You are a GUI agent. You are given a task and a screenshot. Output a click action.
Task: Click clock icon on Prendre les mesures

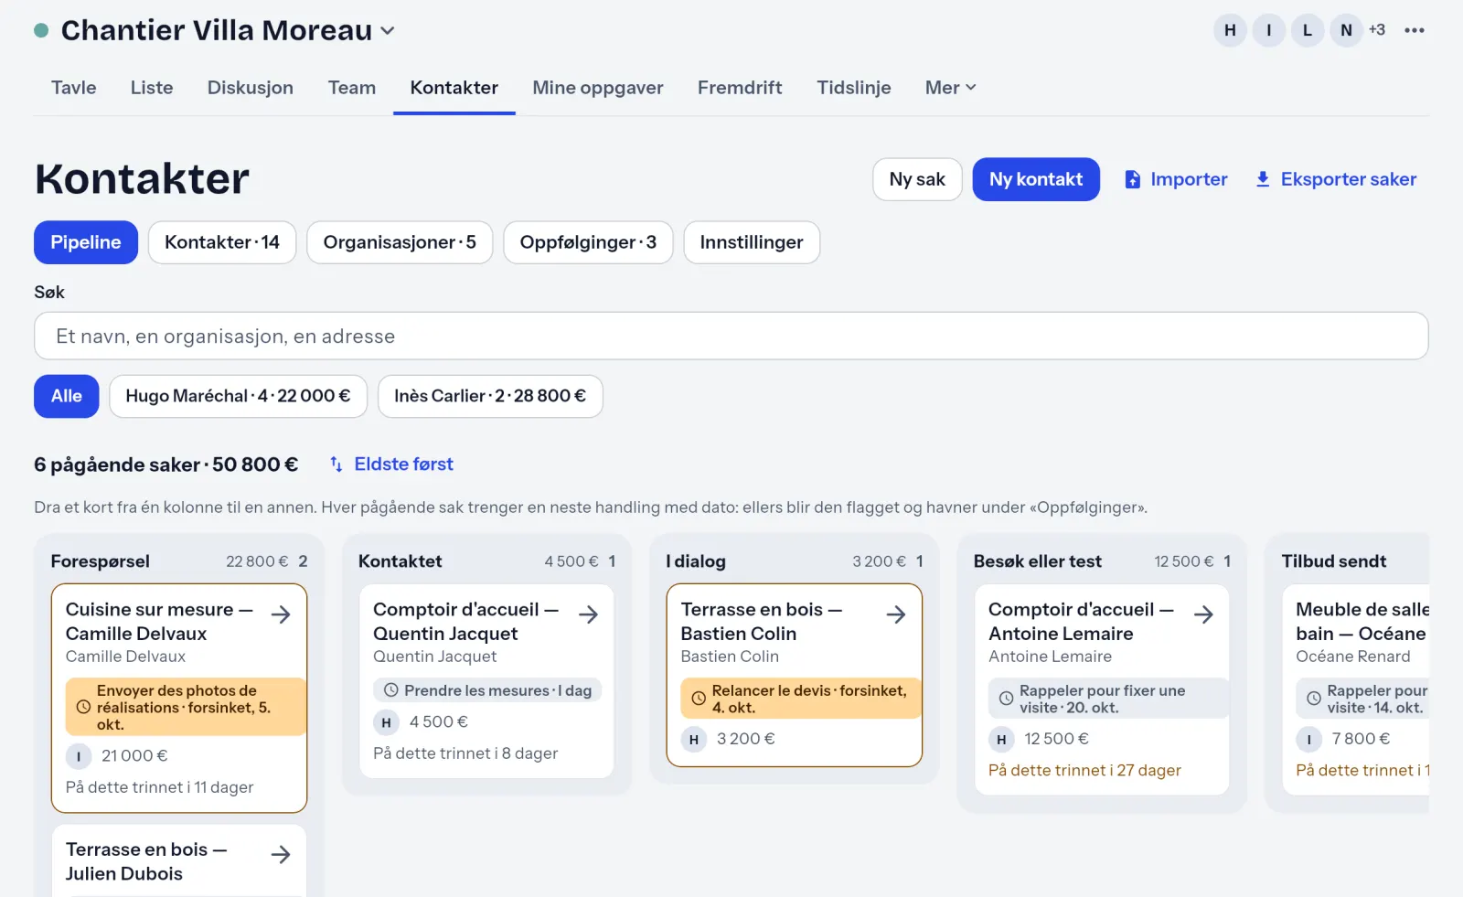click(391, 690)
